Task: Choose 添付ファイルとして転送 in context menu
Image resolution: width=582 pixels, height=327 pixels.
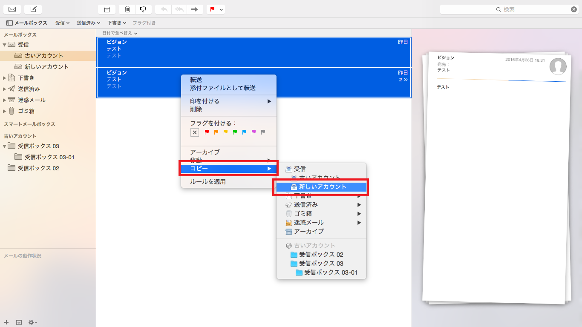Action: click(x=229, y=88)
